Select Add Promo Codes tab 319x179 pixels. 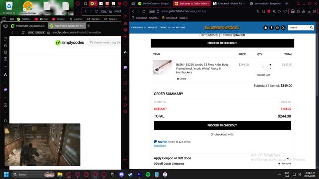coord(67,26)
